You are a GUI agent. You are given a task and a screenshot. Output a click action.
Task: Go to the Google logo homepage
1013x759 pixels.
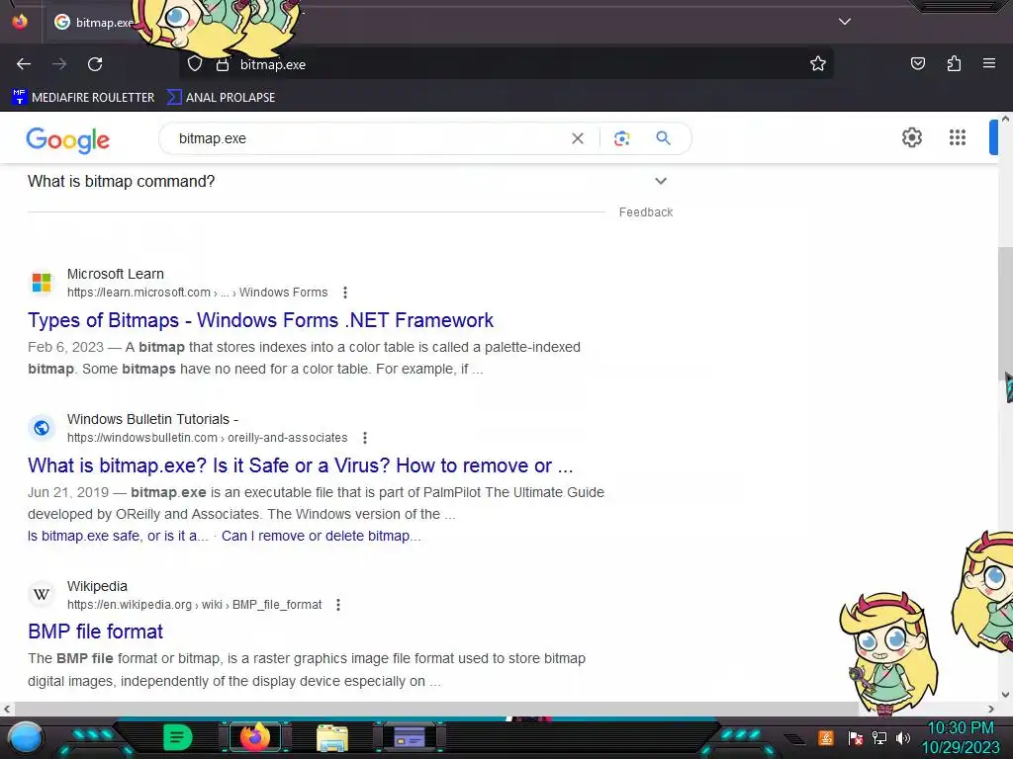coord(68,139)
